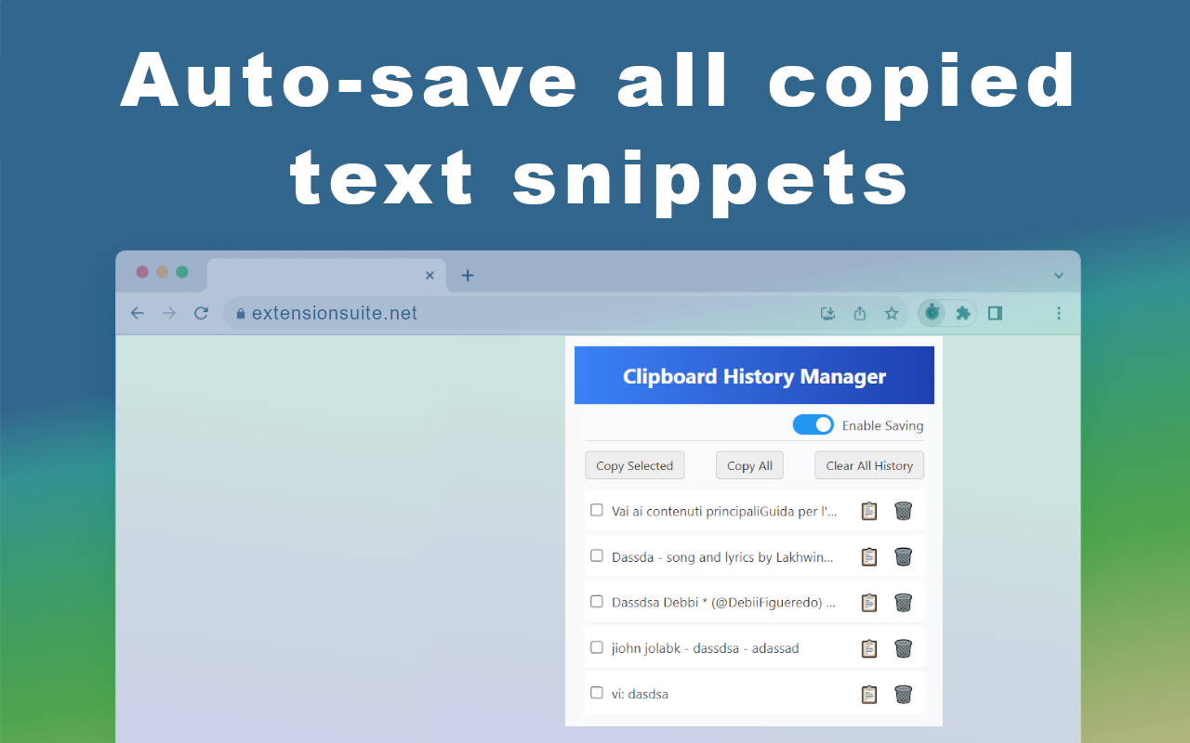Copy the 'Dassda - song and lyrics' snippet icon
The height and width of the screenshot is (743, 1190).
coord(868,556)
